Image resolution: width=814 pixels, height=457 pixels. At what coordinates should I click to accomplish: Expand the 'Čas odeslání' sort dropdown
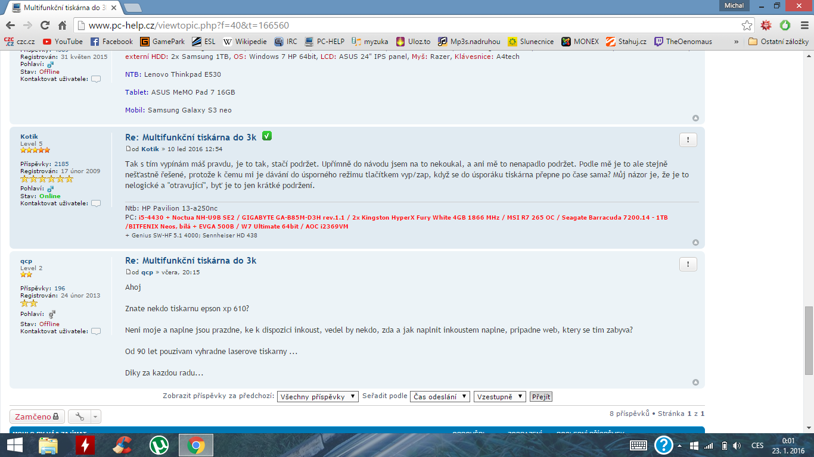pyautogui.click(x=440, y=397)
